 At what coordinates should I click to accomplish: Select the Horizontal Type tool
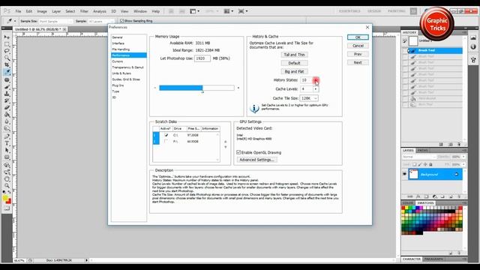click(7, 143)
